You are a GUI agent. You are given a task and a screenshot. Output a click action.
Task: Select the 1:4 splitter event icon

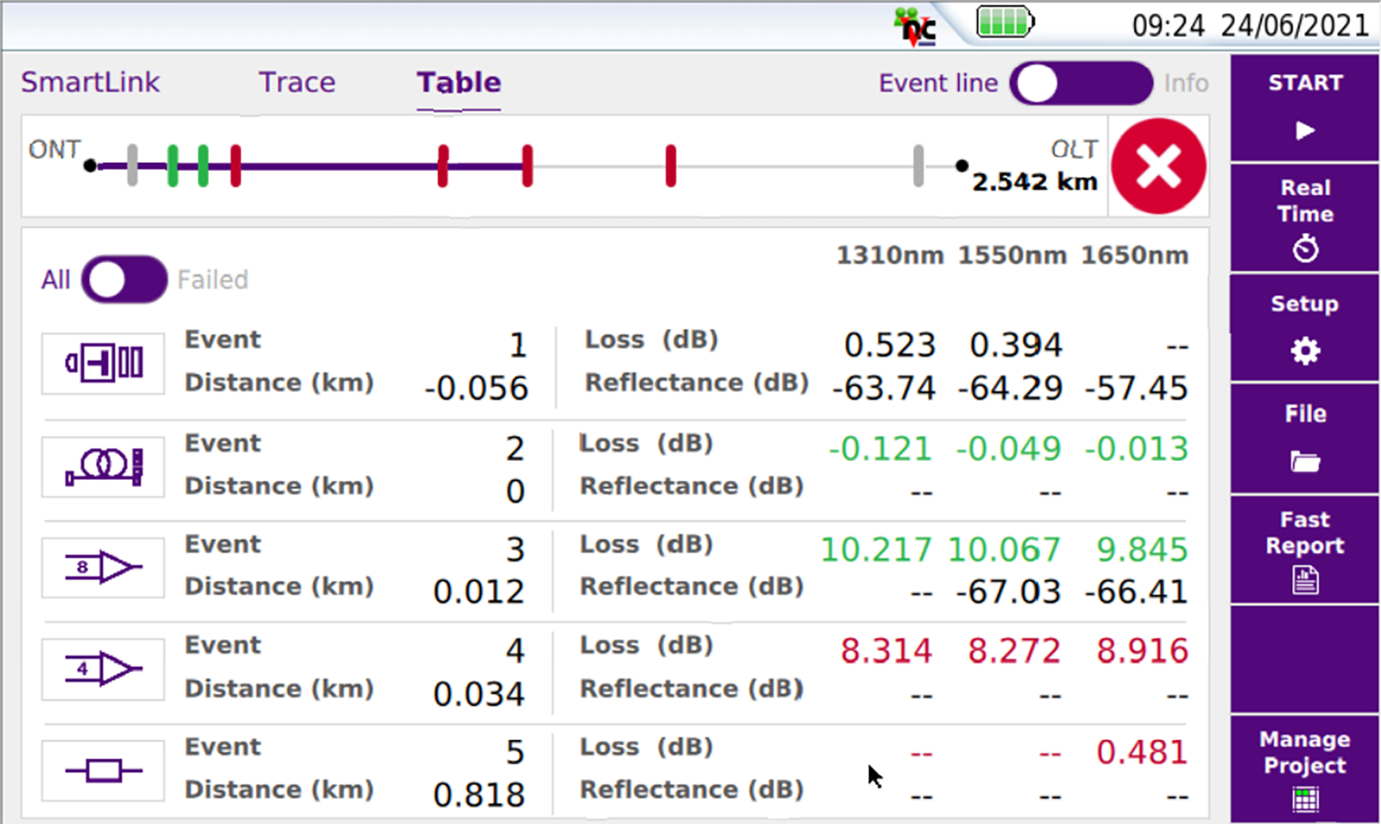coord(103,669)
